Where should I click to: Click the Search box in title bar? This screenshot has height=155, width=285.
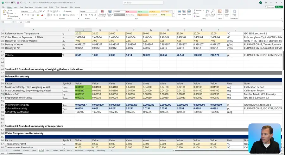[x=142, y=3]
